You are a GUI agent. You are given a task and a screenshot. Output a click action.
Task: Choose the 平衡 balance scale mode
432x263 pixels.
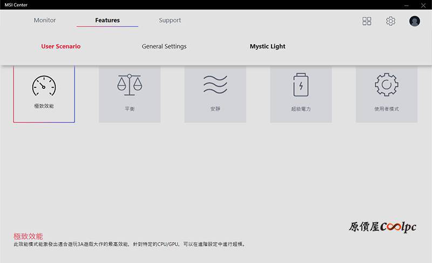[x=130, y=94]
